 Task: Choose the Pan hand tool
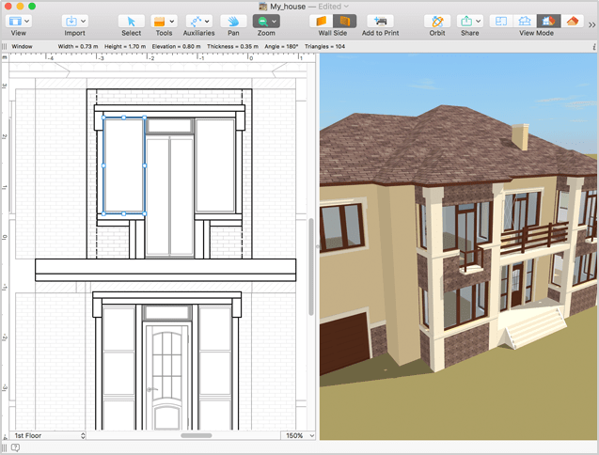[233, 21]
